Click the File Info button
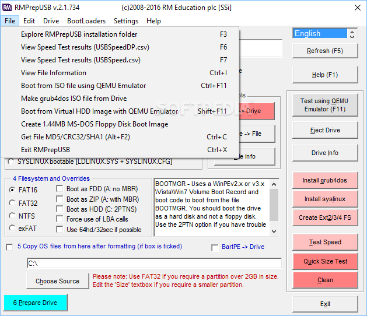 click(x=257, y=156)
